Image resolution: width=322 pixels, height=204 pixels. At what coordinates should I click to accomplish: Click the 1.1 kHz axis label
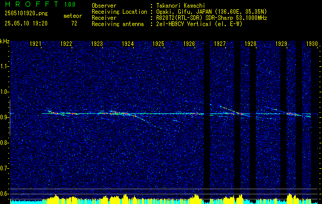pyautogui.click(x=5, y=66)
